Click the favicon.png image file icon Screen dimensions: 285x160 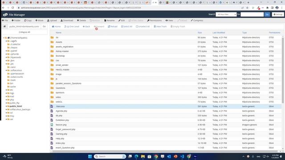pos(52,124)
